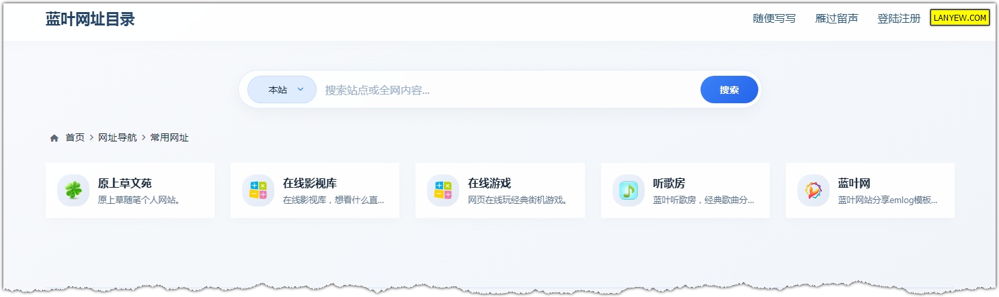Click the 听歌房 music note icon
Image resolution: width=999 pixels, height=297 pixels.
click(629, 190)
